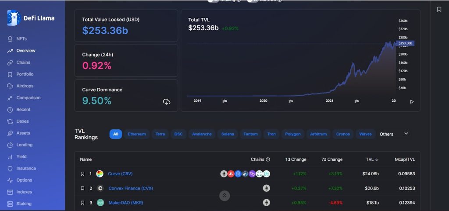Viewport: 449px width, 211px height.
Task: Click the Name column header
Action: point(86,159)
